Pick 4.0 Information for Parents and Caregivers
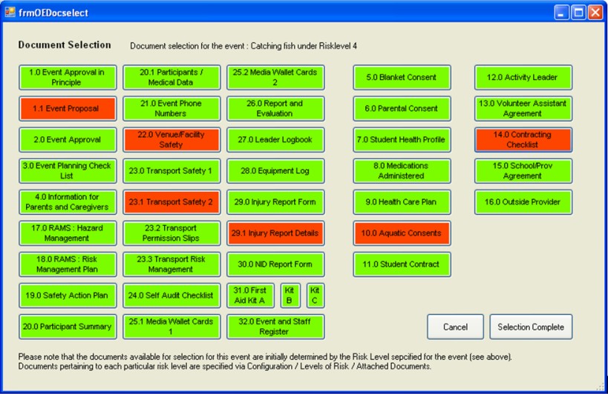Viewport: 608px width, 394px height. [68, 202]
